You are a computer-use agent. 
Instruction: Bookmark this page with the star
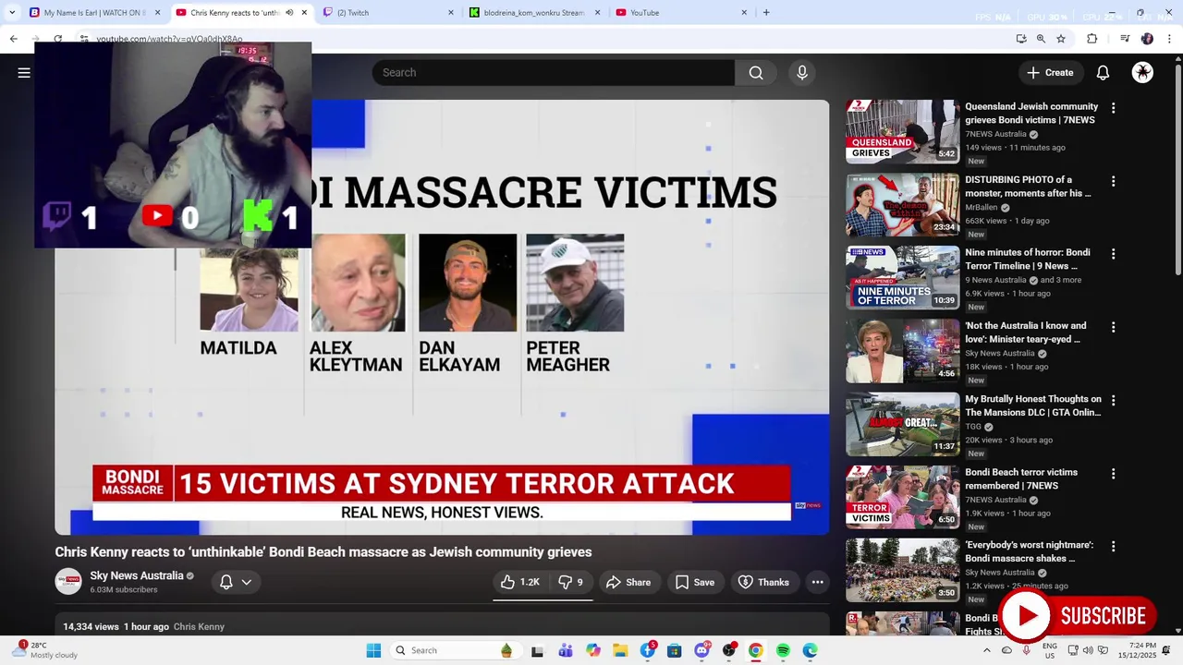click(x=1061, y=39)
